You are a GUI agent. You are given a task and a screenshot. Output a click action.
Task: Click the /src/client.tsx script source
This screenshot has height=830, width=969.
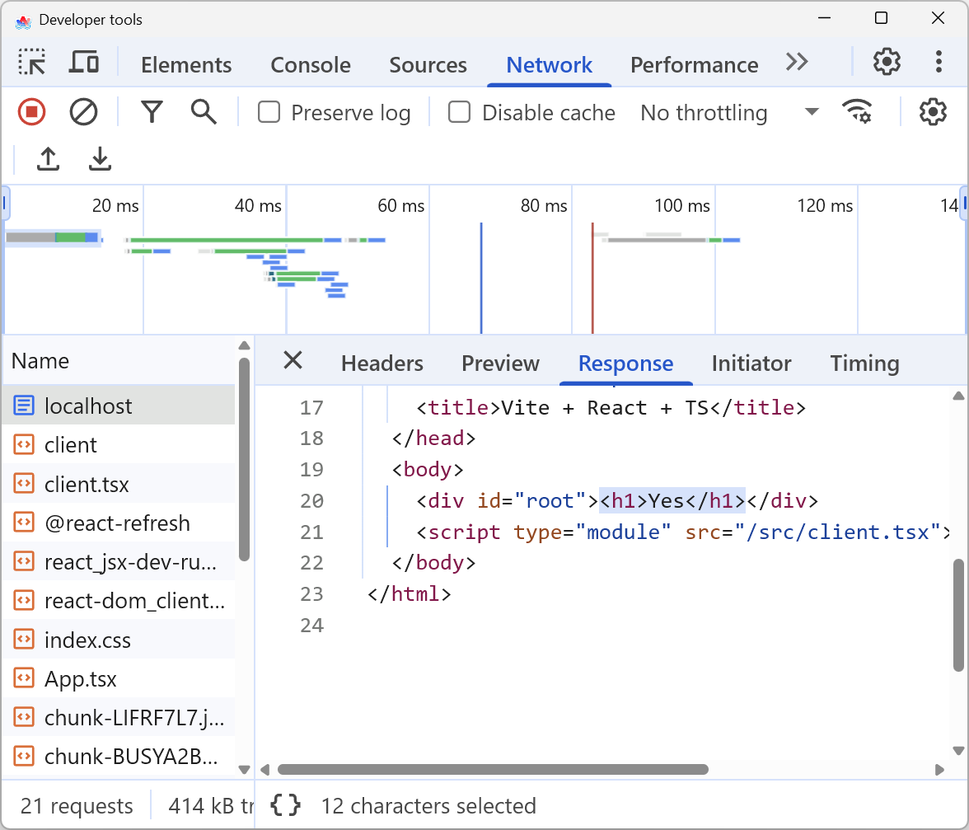coord(837,532)
